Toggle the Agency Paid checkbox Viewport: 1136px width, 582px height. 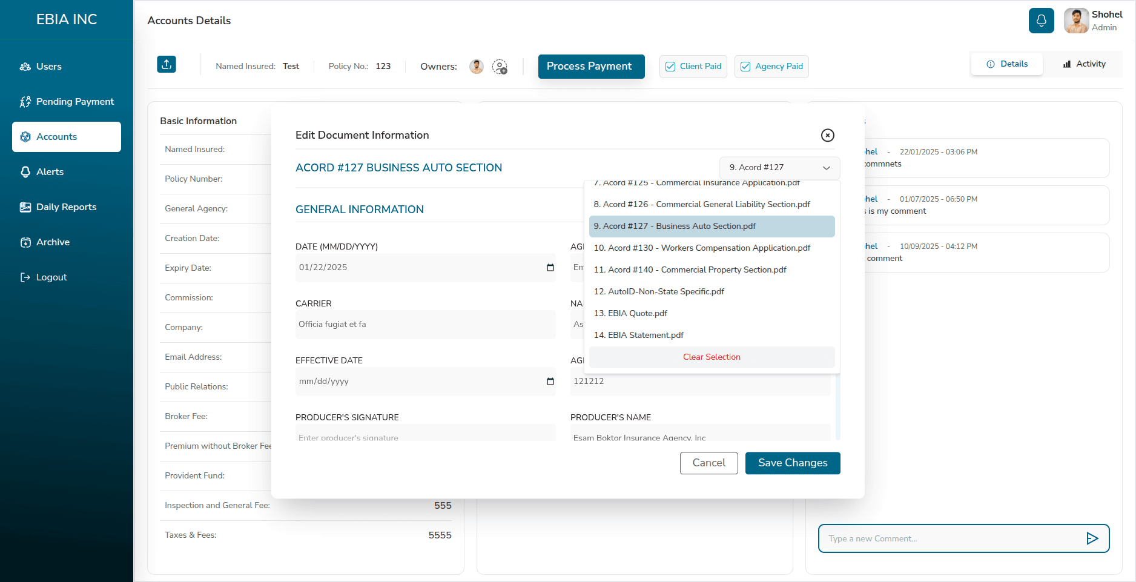[x=745, y=67]
